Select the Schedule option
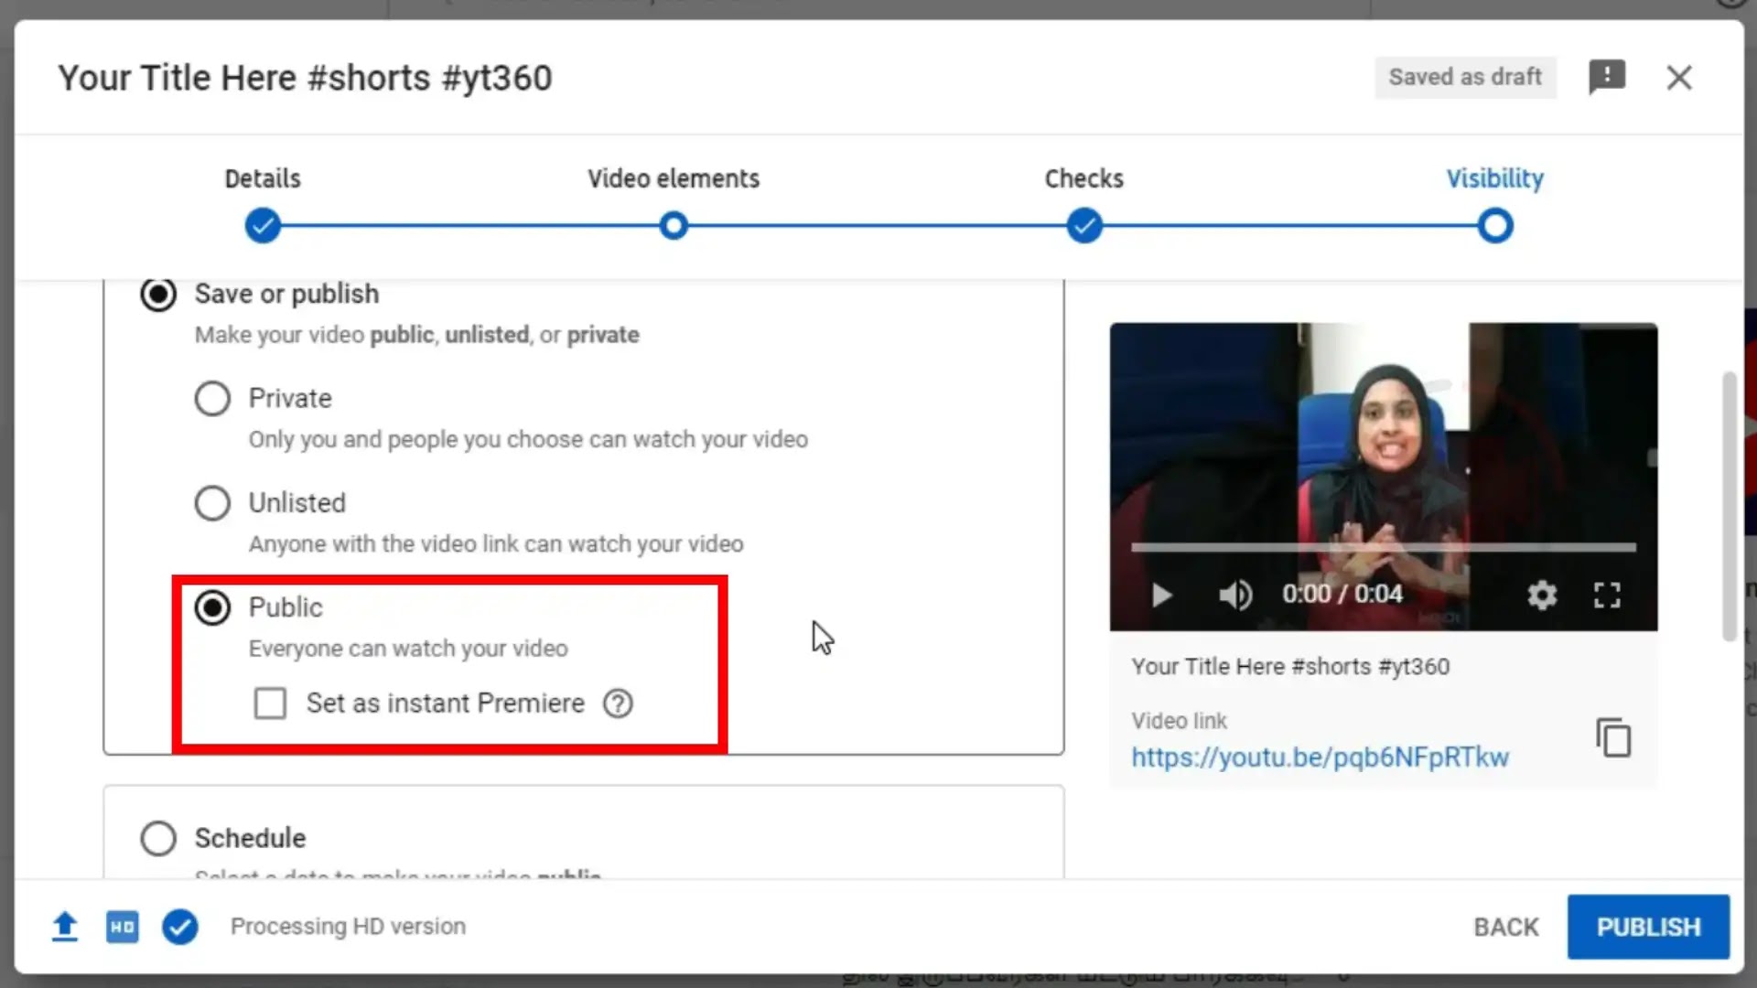The width and height of the screenshot is (1757, 988). coord(158,838)
